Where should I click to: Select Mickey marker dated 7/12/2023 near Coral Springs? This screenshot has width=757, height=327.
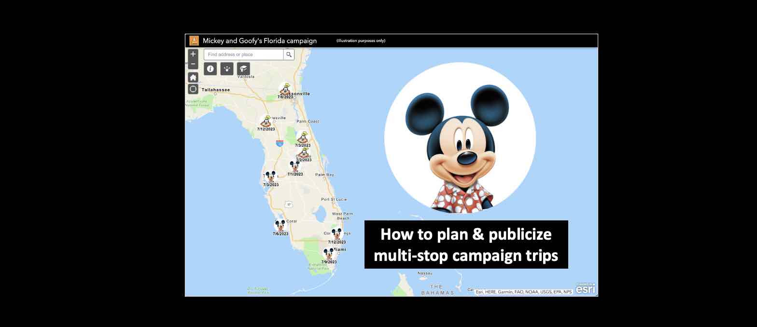coord(336,234)
